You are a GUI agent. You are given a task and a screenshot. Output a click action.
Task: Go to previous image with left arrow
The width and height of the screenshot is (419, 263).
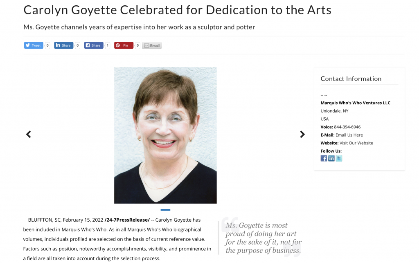coord(29,134)
